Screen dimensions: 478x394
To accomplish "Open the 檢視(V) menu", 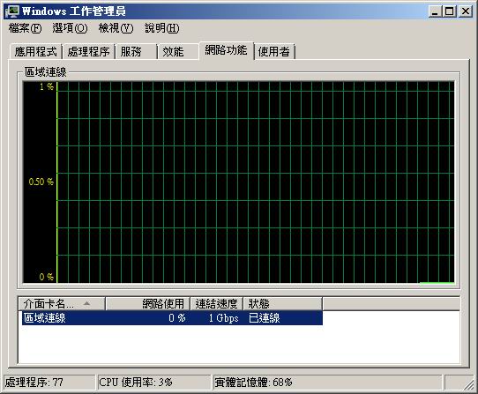I will pyautogui.click(x=116, y=28).
